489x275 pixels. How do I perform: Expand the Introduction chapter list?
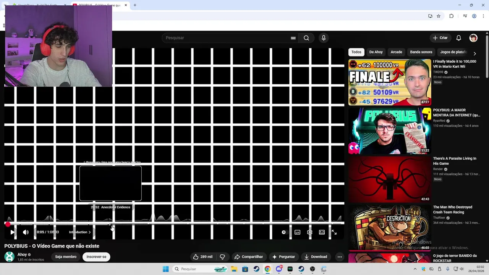coord(79,232)
